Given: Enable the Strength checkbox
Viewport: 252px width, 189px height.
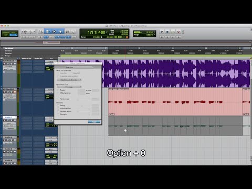Looking at the screenshot, I should [x=58, y=114].
